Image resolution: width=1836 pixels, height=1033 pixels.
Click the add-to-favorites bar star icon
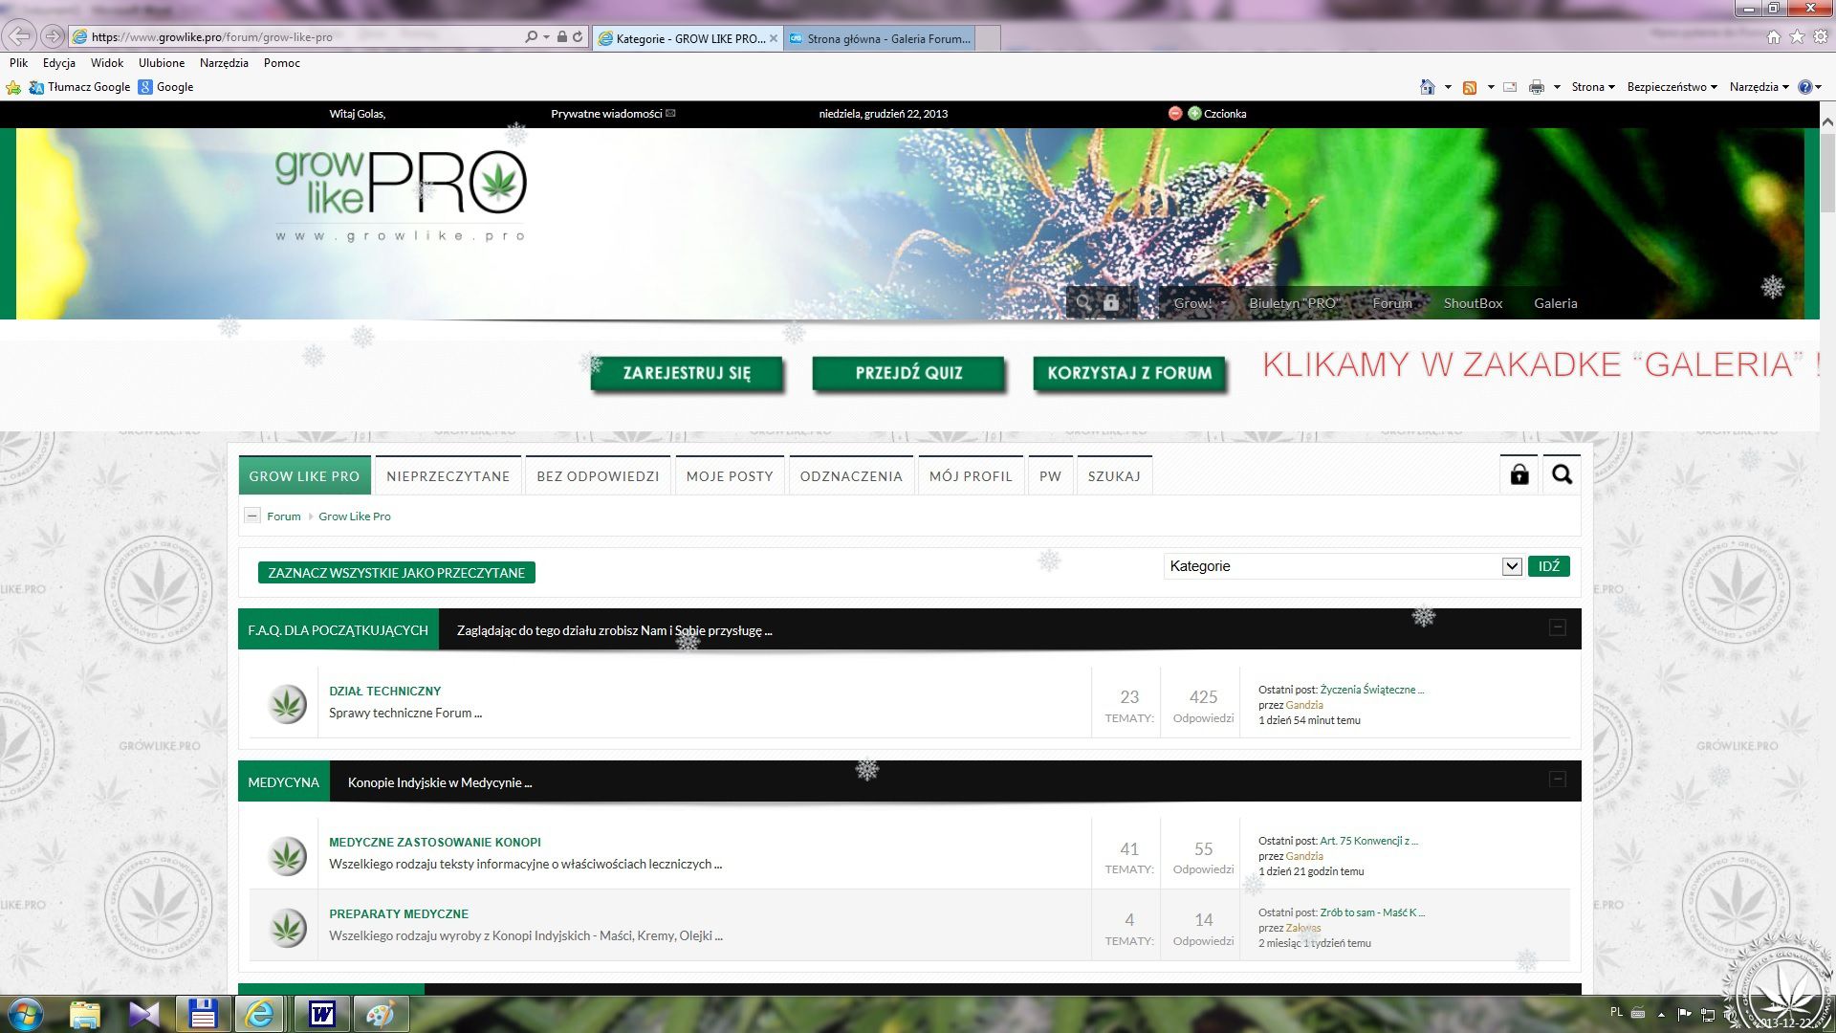click(x=13, y=87)
